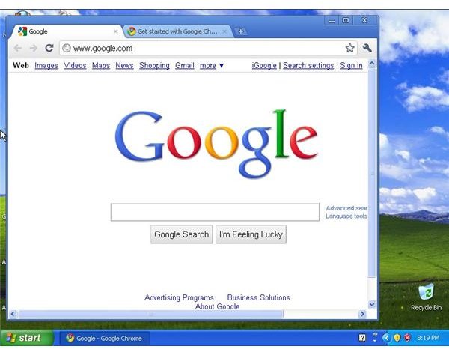Click the www.google.com address bar
449x349 pixels.
point(207,48)
